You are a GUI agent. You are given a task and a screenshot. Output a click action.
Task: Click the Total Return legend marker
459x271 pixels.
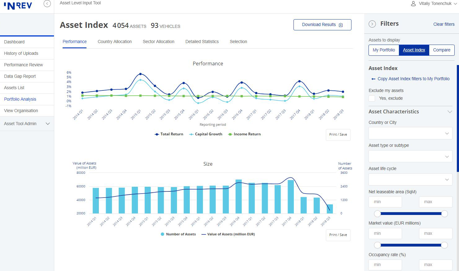[x=157, y=134]
